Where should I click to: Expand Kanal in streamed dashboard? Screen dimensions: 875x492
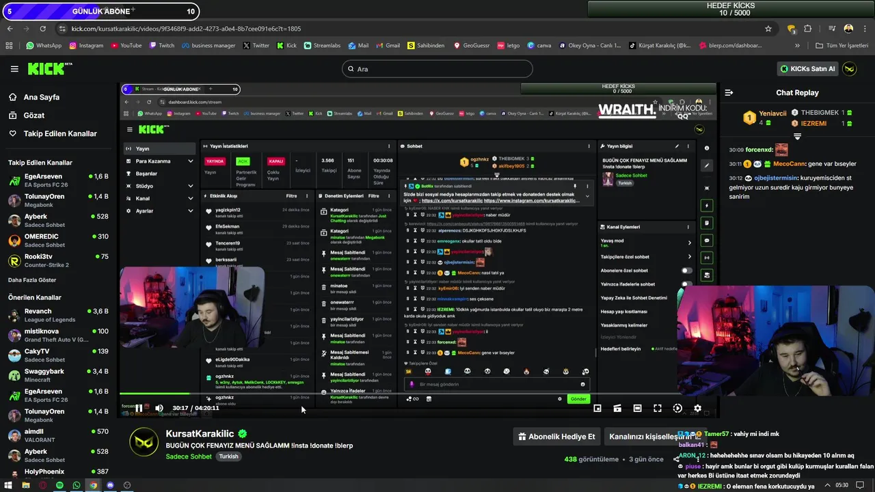pyautogui.click(x=190, y=198)
